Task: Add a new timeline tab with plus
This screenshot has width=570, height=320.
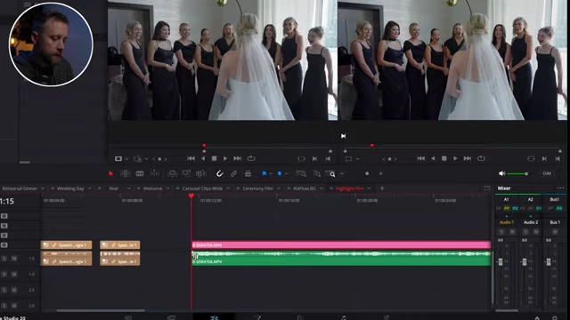Action: 382,188
